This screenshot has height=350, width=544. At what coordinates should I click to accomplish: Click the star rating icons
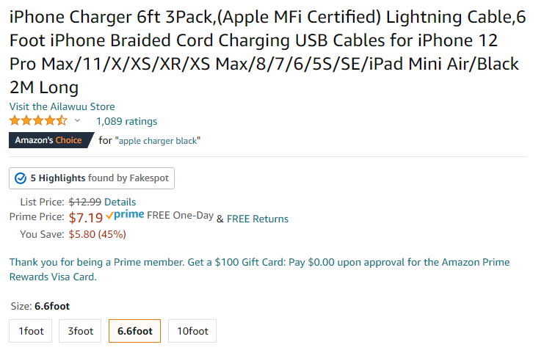(x=38, y=121)
